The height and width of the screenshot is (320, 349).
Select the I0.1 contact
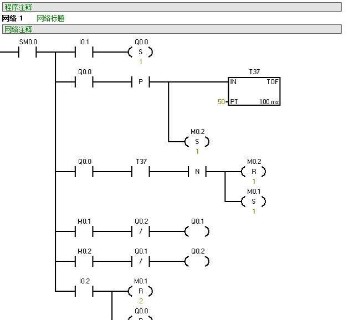point(84,52)
